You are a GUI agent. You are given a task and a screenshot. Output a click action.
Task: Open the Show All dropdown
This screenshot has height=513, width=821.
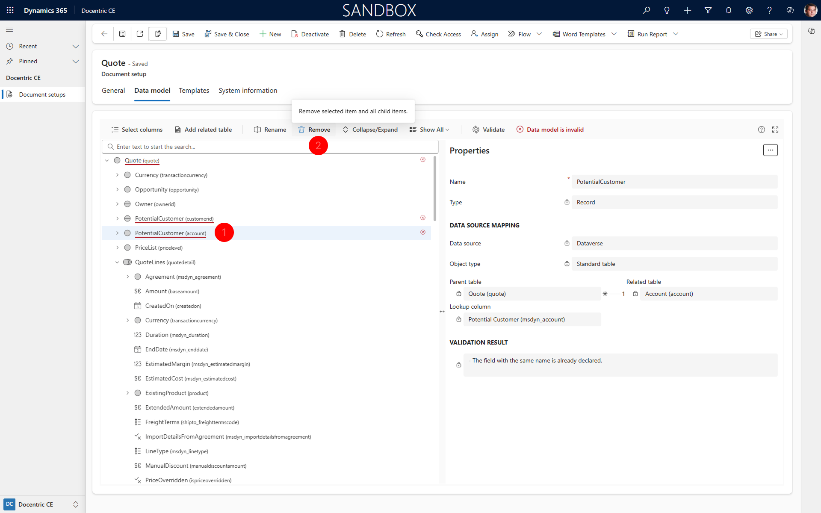click(429, 130)
